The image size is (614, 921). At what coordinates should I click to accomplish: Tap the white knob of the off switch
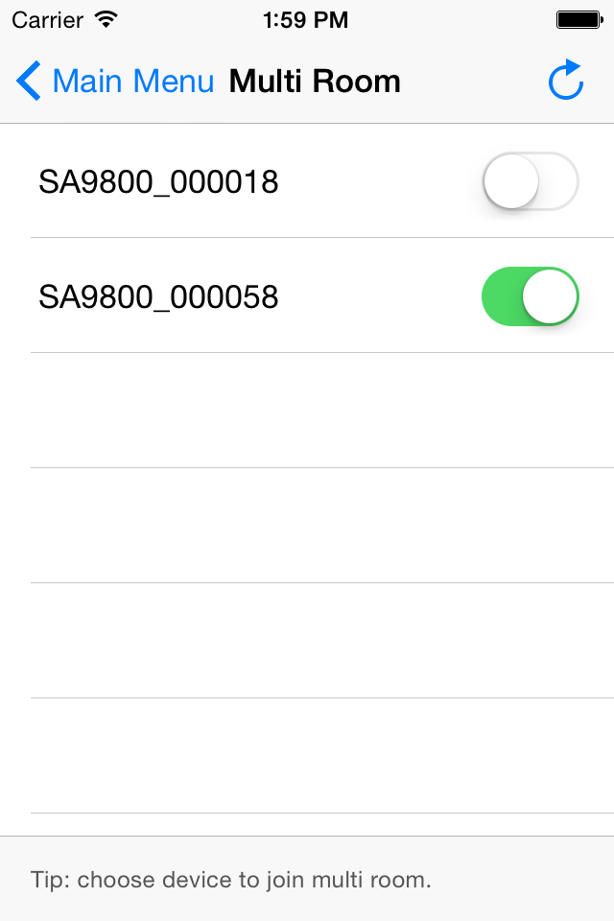(x=511, y=181)
